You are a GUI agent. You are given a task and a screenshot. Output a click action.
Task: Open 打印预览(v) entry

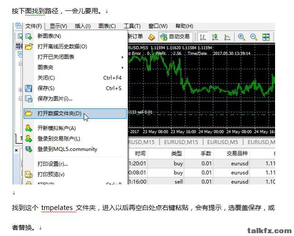tap(75, 175)
